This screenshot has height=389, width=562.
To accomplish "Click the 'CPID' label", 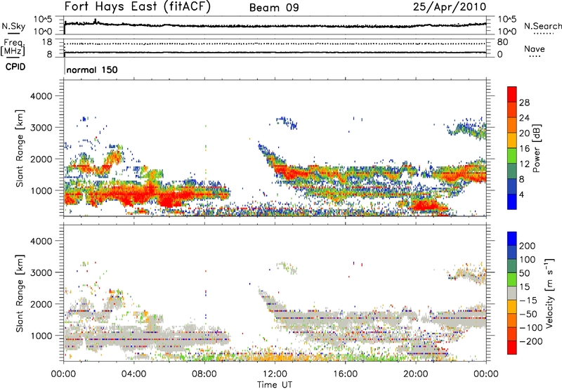I will (15, 67).
